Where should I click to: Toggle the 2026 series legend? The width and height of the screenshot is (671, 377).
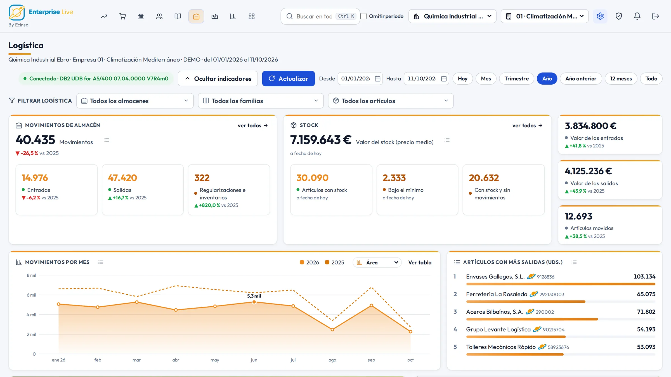(309, 262)
